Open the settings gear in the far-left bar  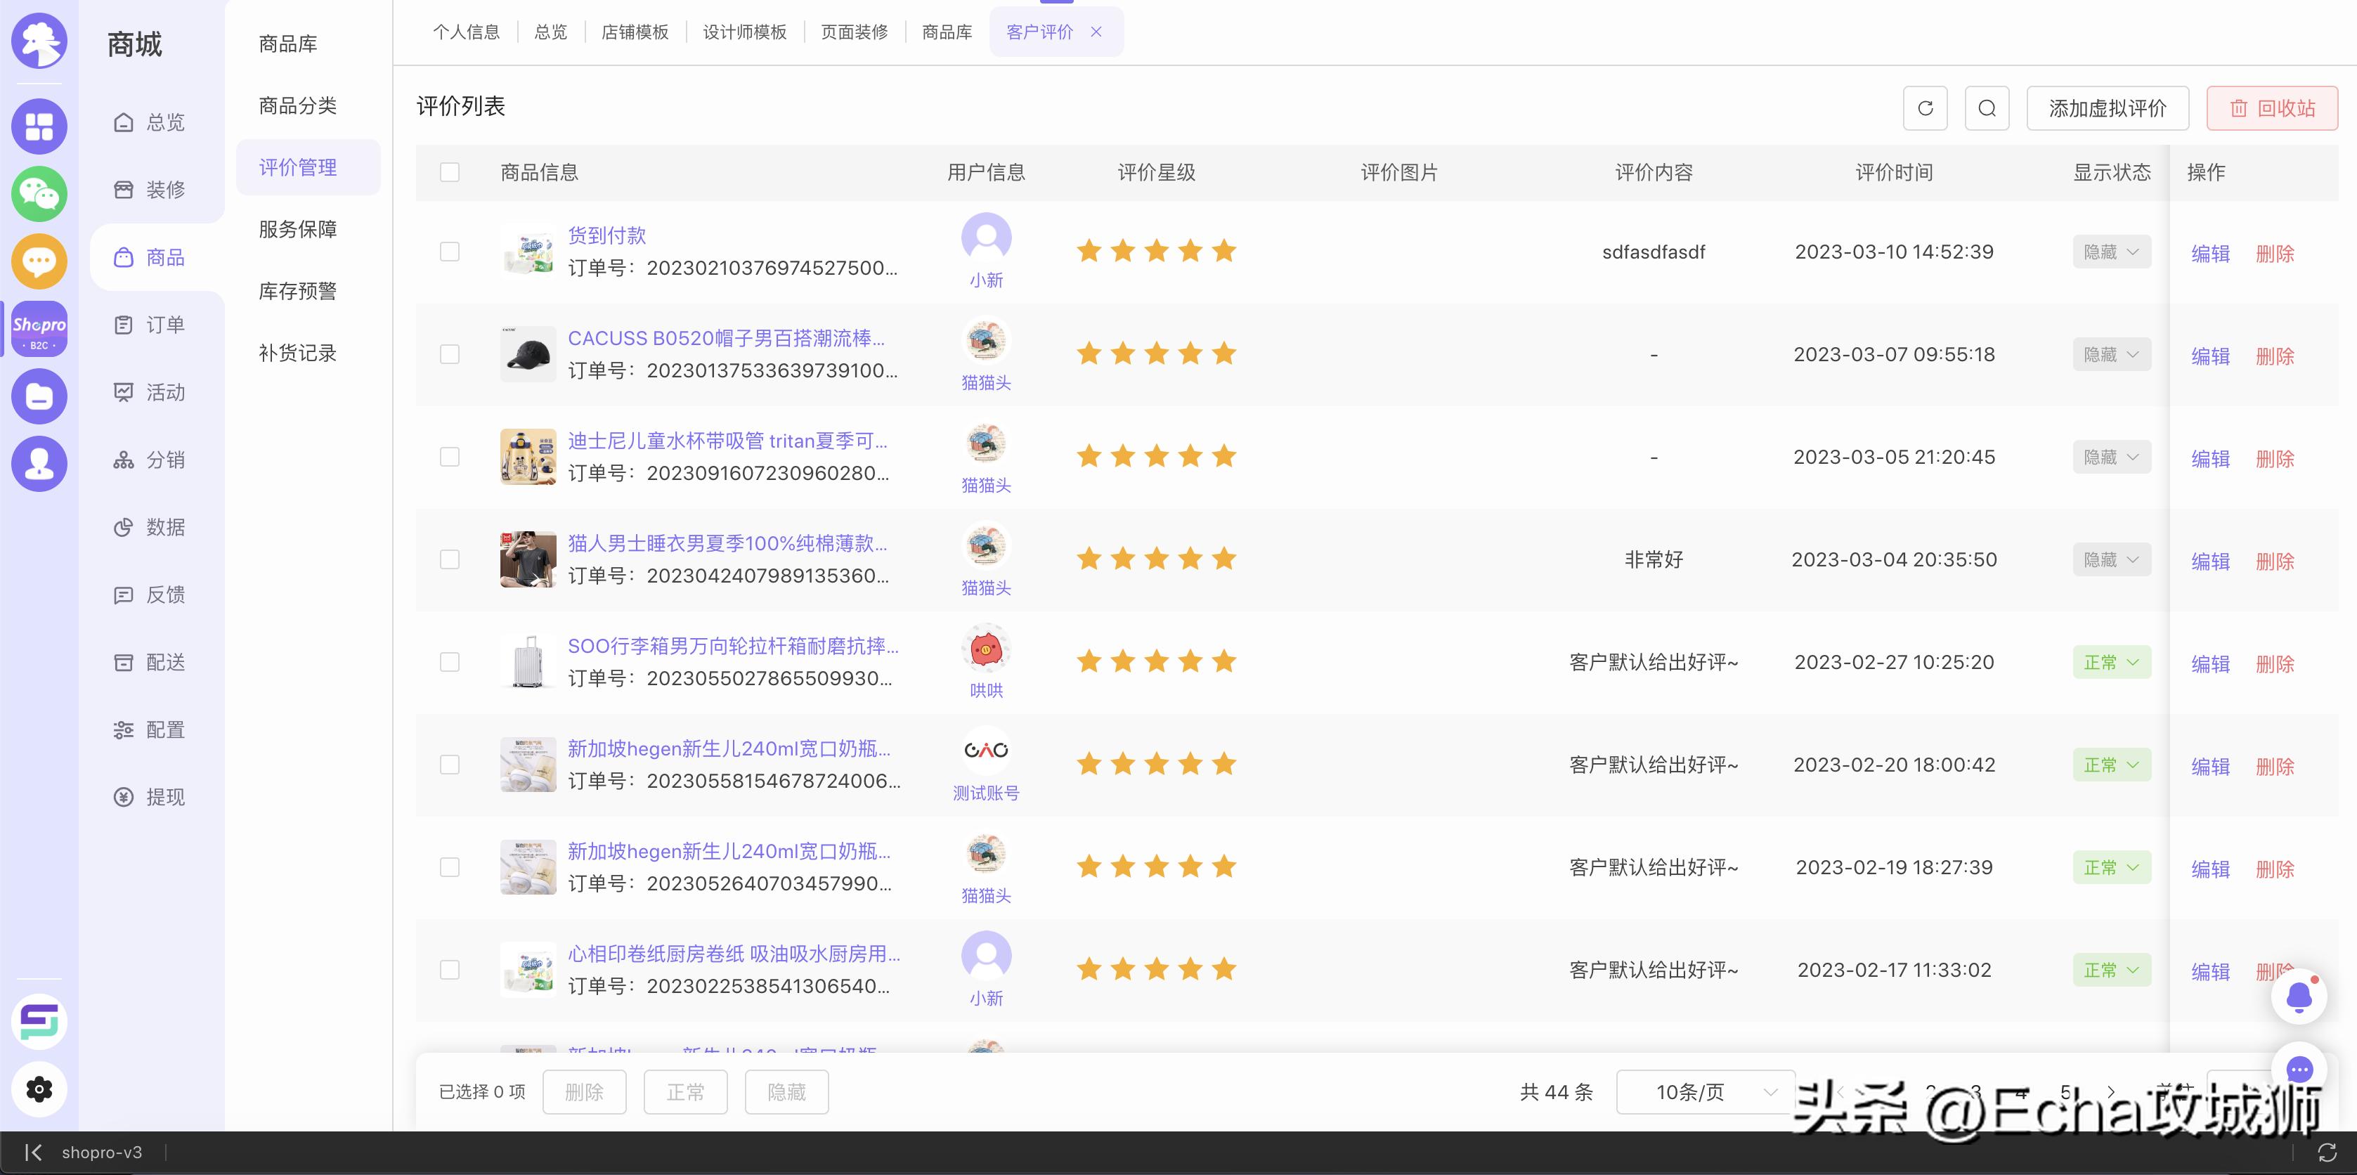(x=39, y=1089)
